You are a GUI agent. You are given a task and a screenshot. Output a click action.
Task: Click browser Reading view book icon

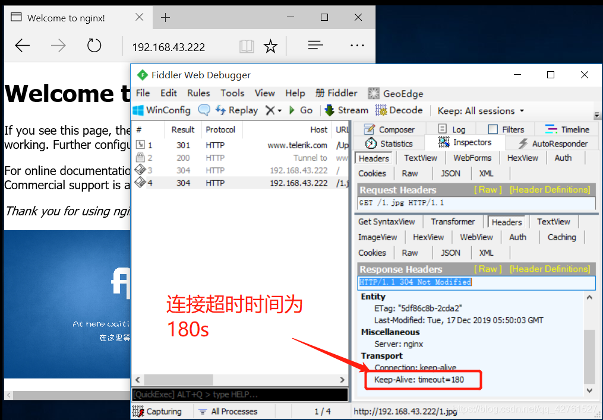point(247,46)
